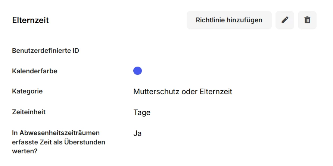Click the category value next to Kategorie
The image size is (333, 166).
pos(183,92)
